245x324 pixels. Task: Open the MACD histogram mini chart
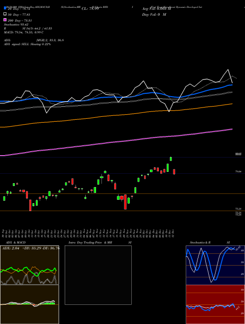tap(29, 304)
